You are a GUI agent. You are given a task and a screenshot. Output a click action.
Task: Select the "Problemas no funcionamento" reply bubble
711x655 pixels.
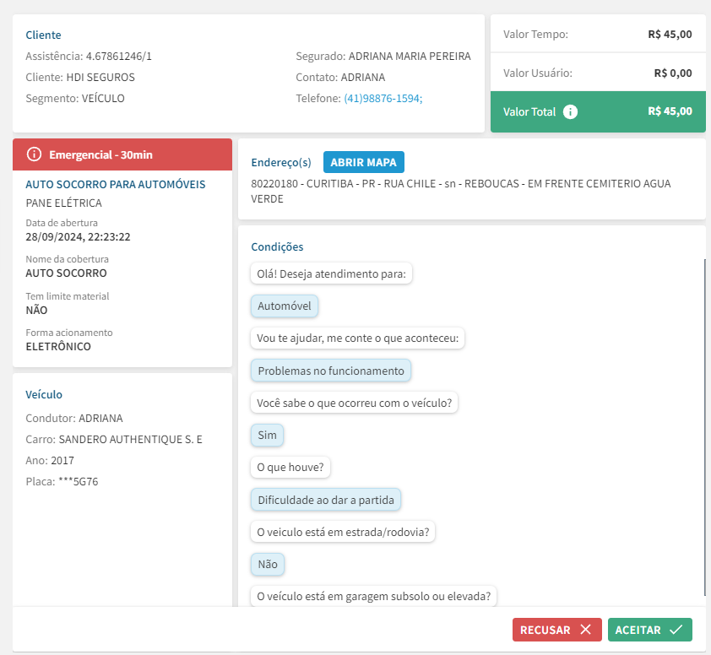click(331, 371)
